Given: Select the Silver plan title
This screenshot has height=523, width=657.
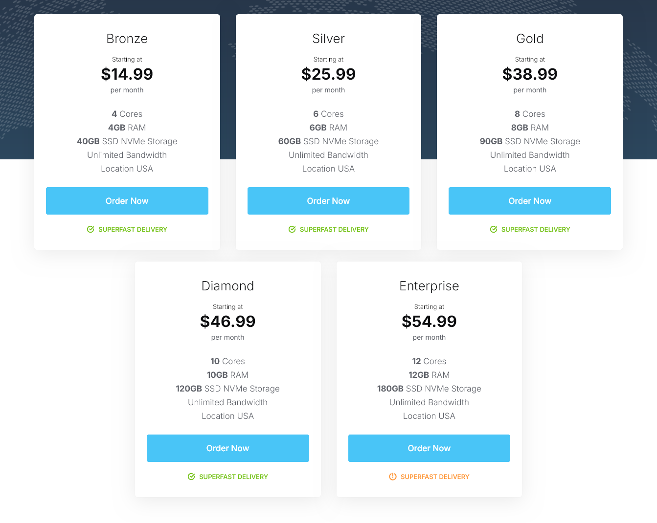Looking at the screenshot, I should pyautogui.click(x=328, y=39).
